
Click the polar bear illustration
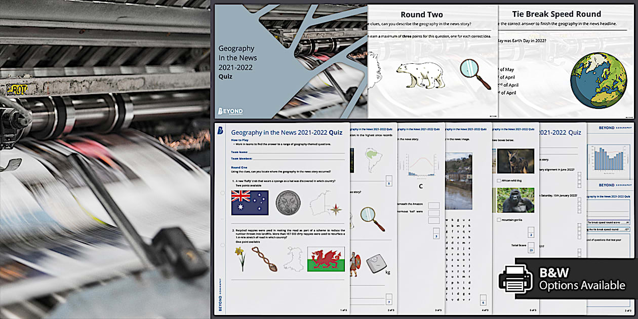point(420,74)
